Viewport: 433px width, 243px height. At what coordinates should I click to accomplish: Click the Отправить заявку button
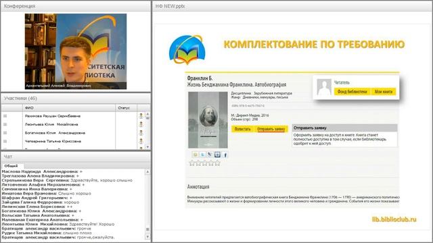point(271,129)
